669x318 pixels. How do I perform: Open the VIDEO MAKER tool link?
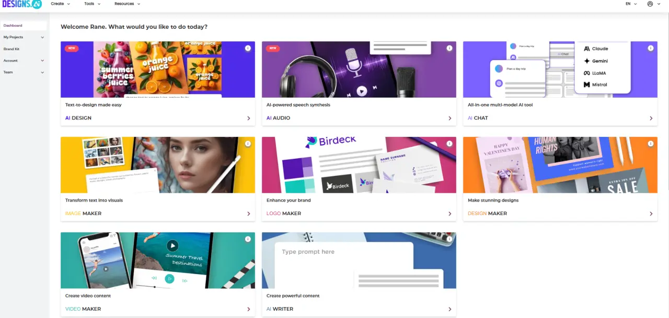[83, 309]
